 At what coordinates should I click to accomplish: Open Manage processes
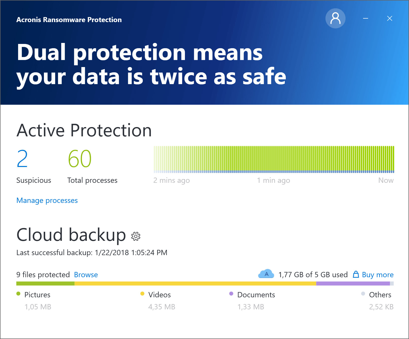[x=47, y=200]
